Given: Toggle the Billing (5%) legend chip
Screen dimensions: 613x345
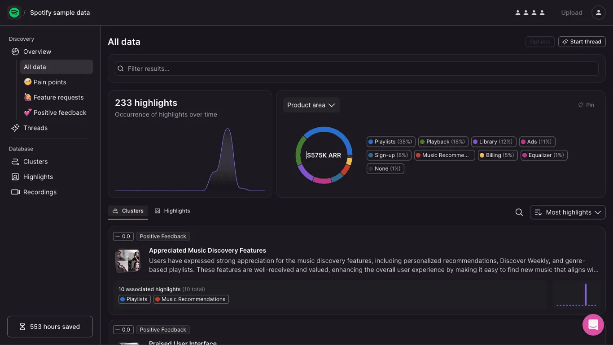Looking at the screenshot, I should tap(498, 155).
